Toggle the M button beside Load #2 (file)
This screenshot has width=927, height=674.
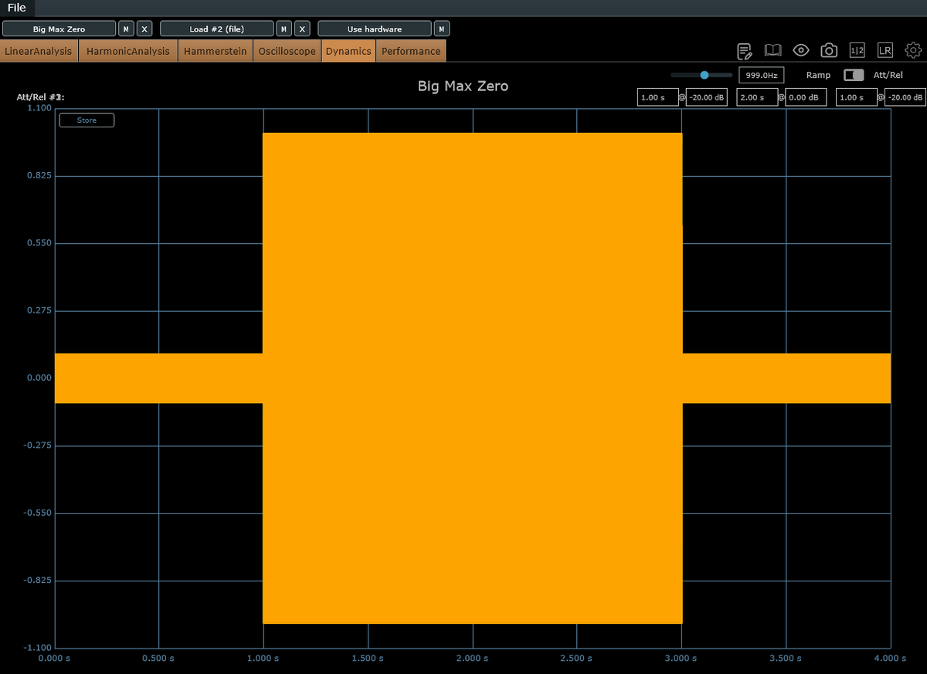pyautogui.click(x=284, y=29)
